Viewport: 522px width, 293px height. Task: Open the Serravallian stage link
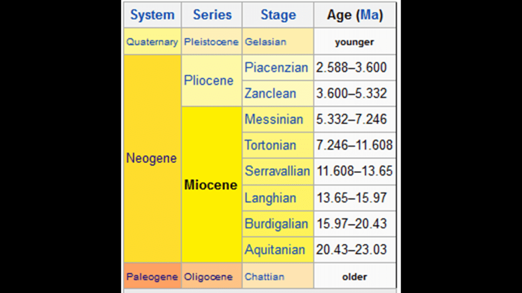277,171
